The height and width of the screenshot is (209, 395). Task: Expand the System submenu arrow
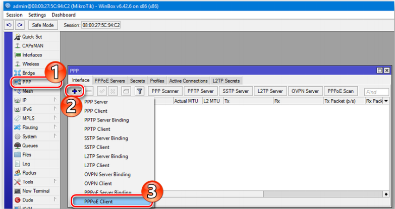(x=55, y=136)
